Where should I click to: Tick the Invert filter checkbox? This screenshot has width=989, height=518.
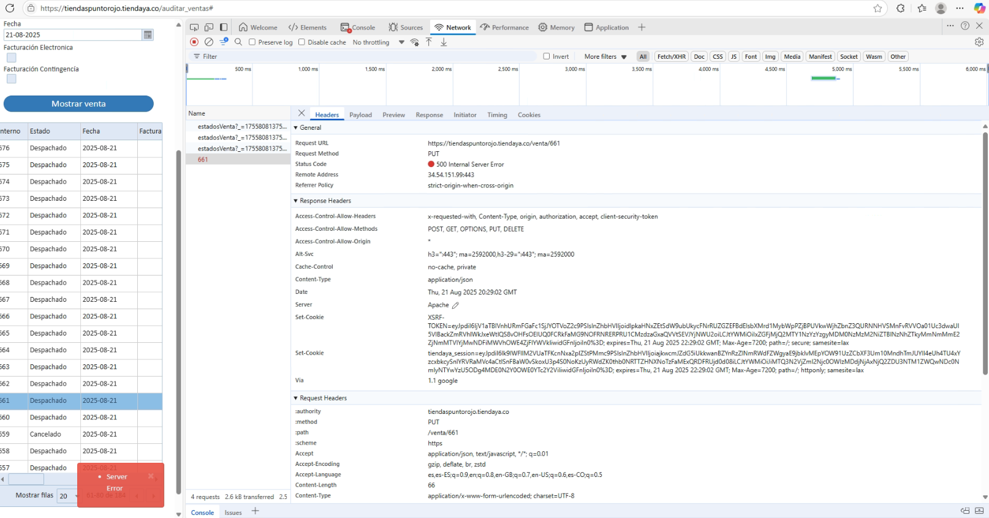[547, 56]
